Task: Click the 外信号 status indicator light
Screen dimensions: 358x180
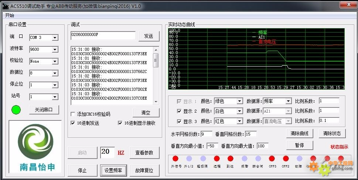Action: click(175, 159)
